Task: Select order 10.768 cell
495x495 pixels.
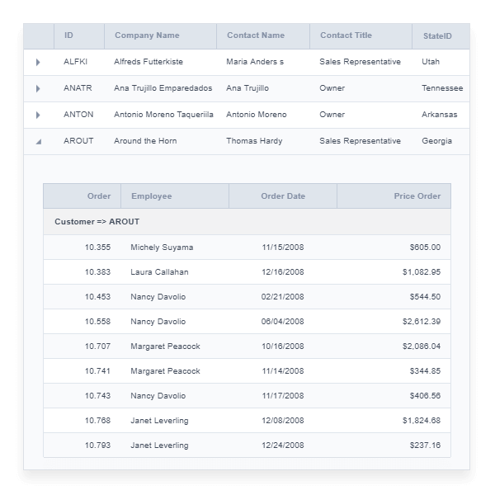Action: [x=82, y=421]
